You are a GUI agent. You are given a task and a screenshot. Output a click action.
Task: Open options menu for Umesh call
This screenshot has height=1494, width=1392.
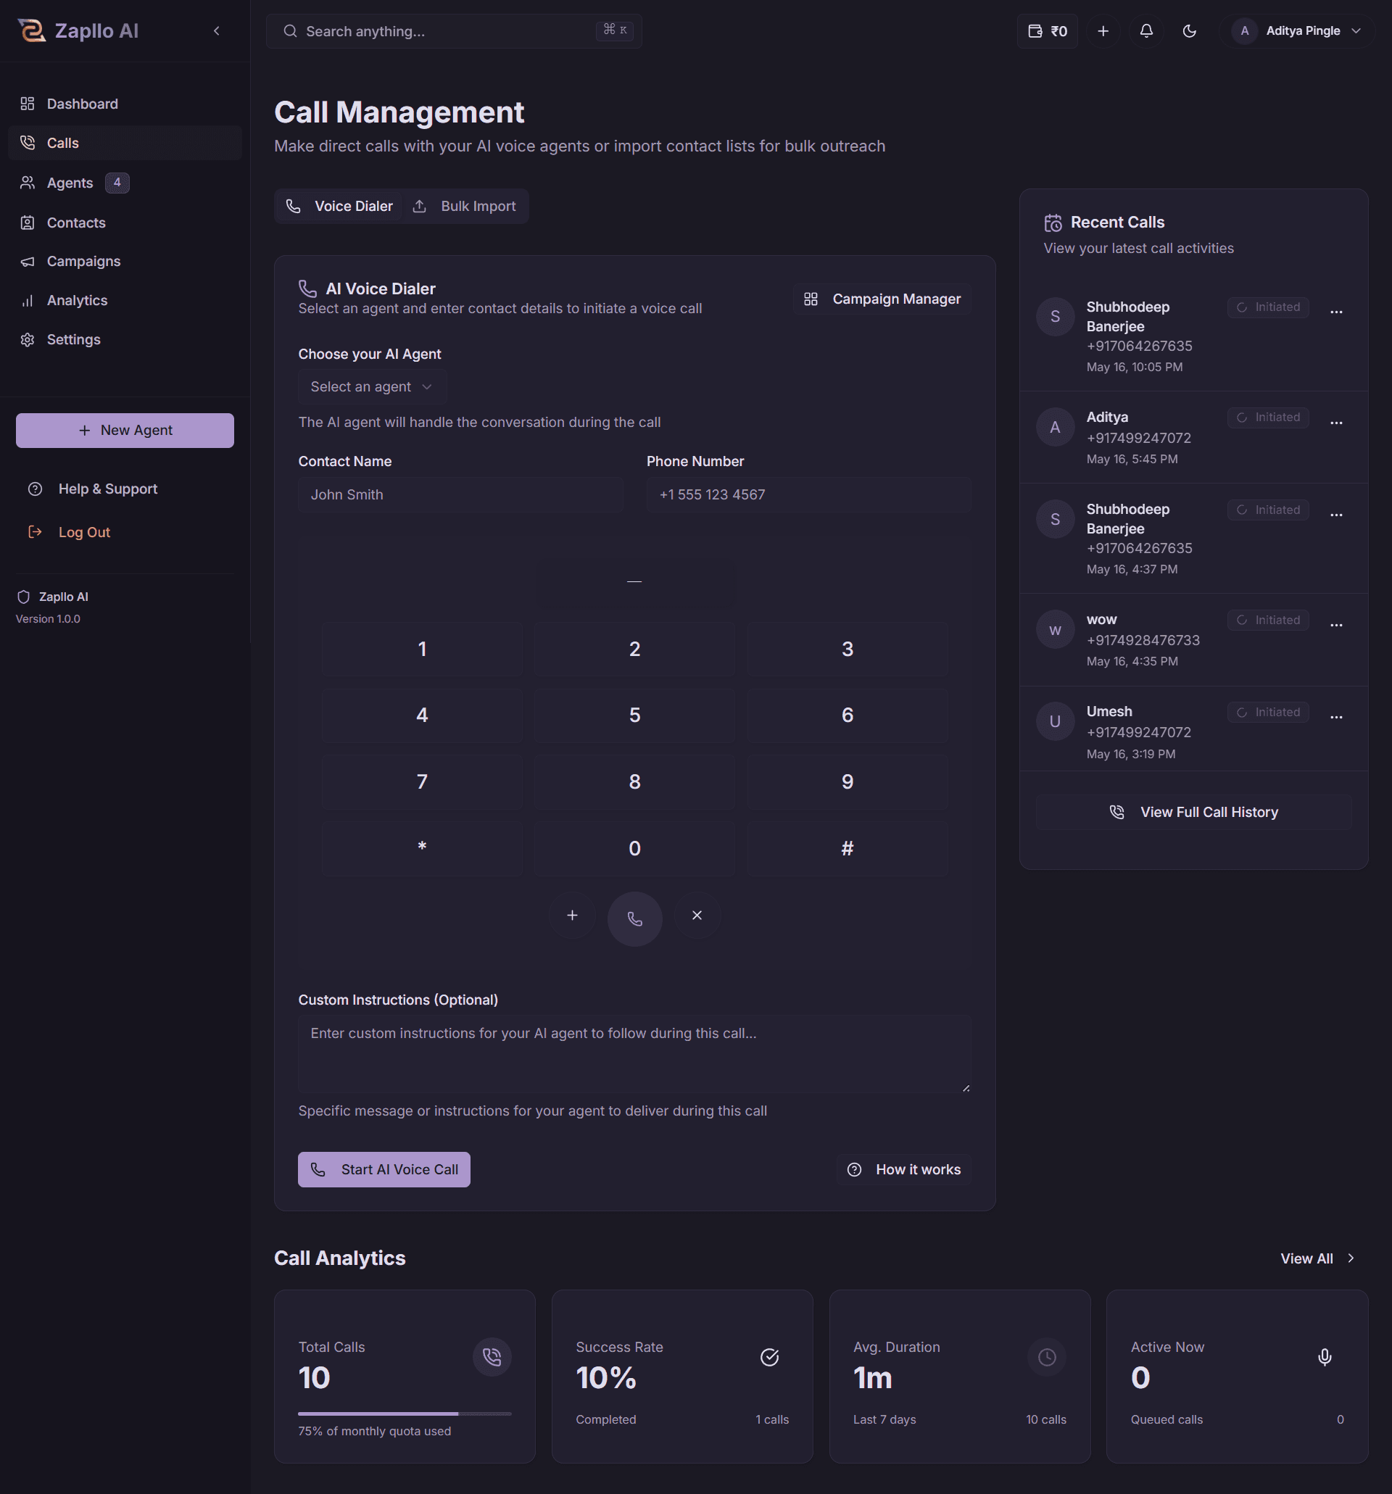coord(1335,717)
